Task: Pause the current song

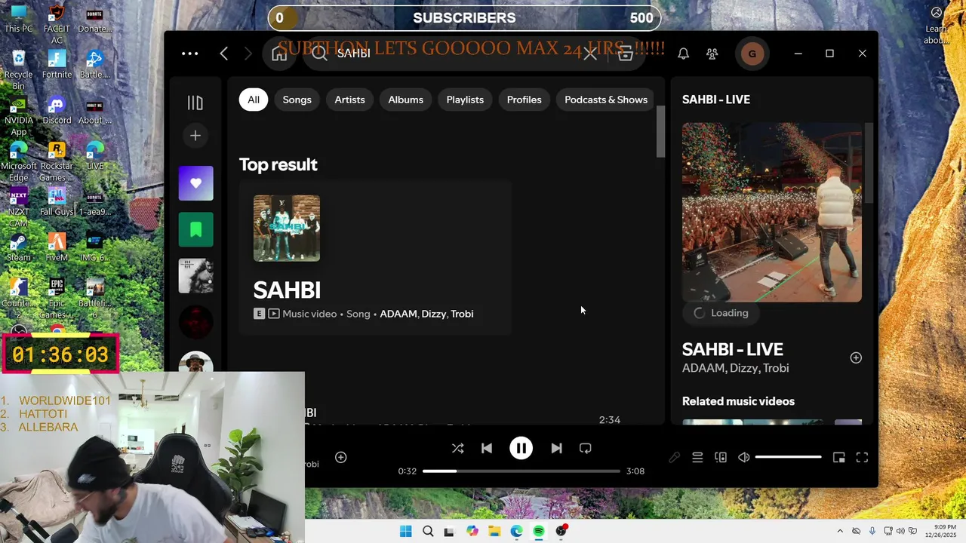Action: tap(521, 448)
